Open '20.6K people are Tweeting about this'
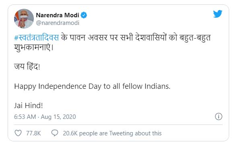Screen dimensions: 238x145 click(x=112, y=133)
